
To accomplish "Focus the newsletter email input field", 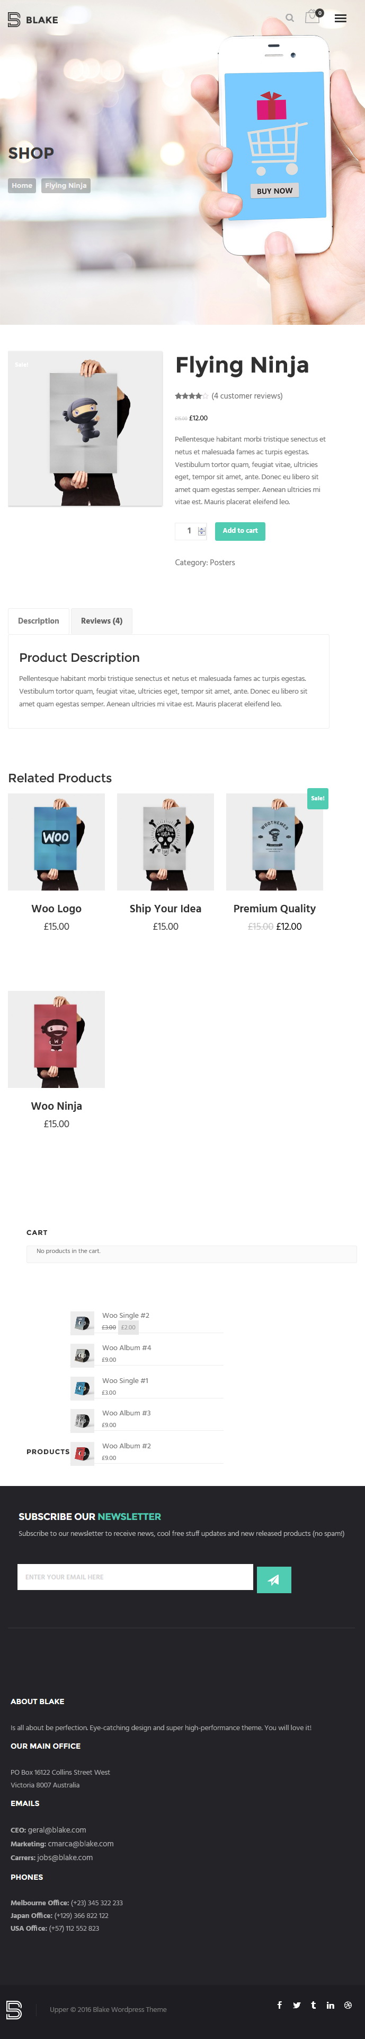I will (135, 1577).
